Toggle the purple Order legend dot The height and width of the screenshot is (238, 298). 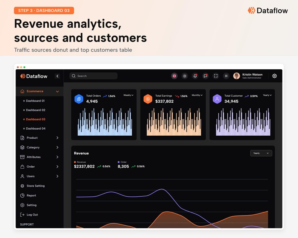click(119, 162)
